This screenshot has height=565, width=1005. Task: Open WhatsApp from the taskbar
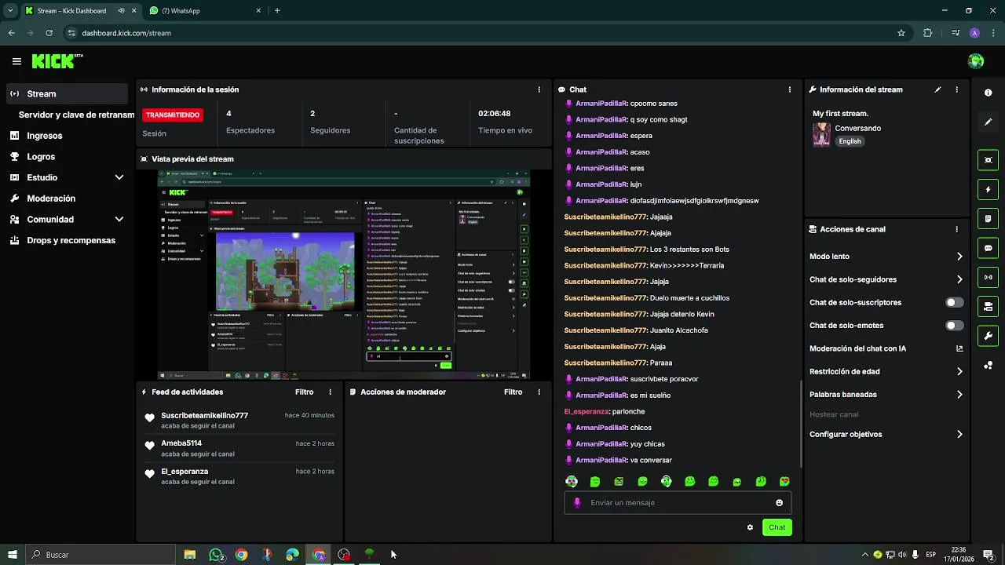tap(216, 555)
